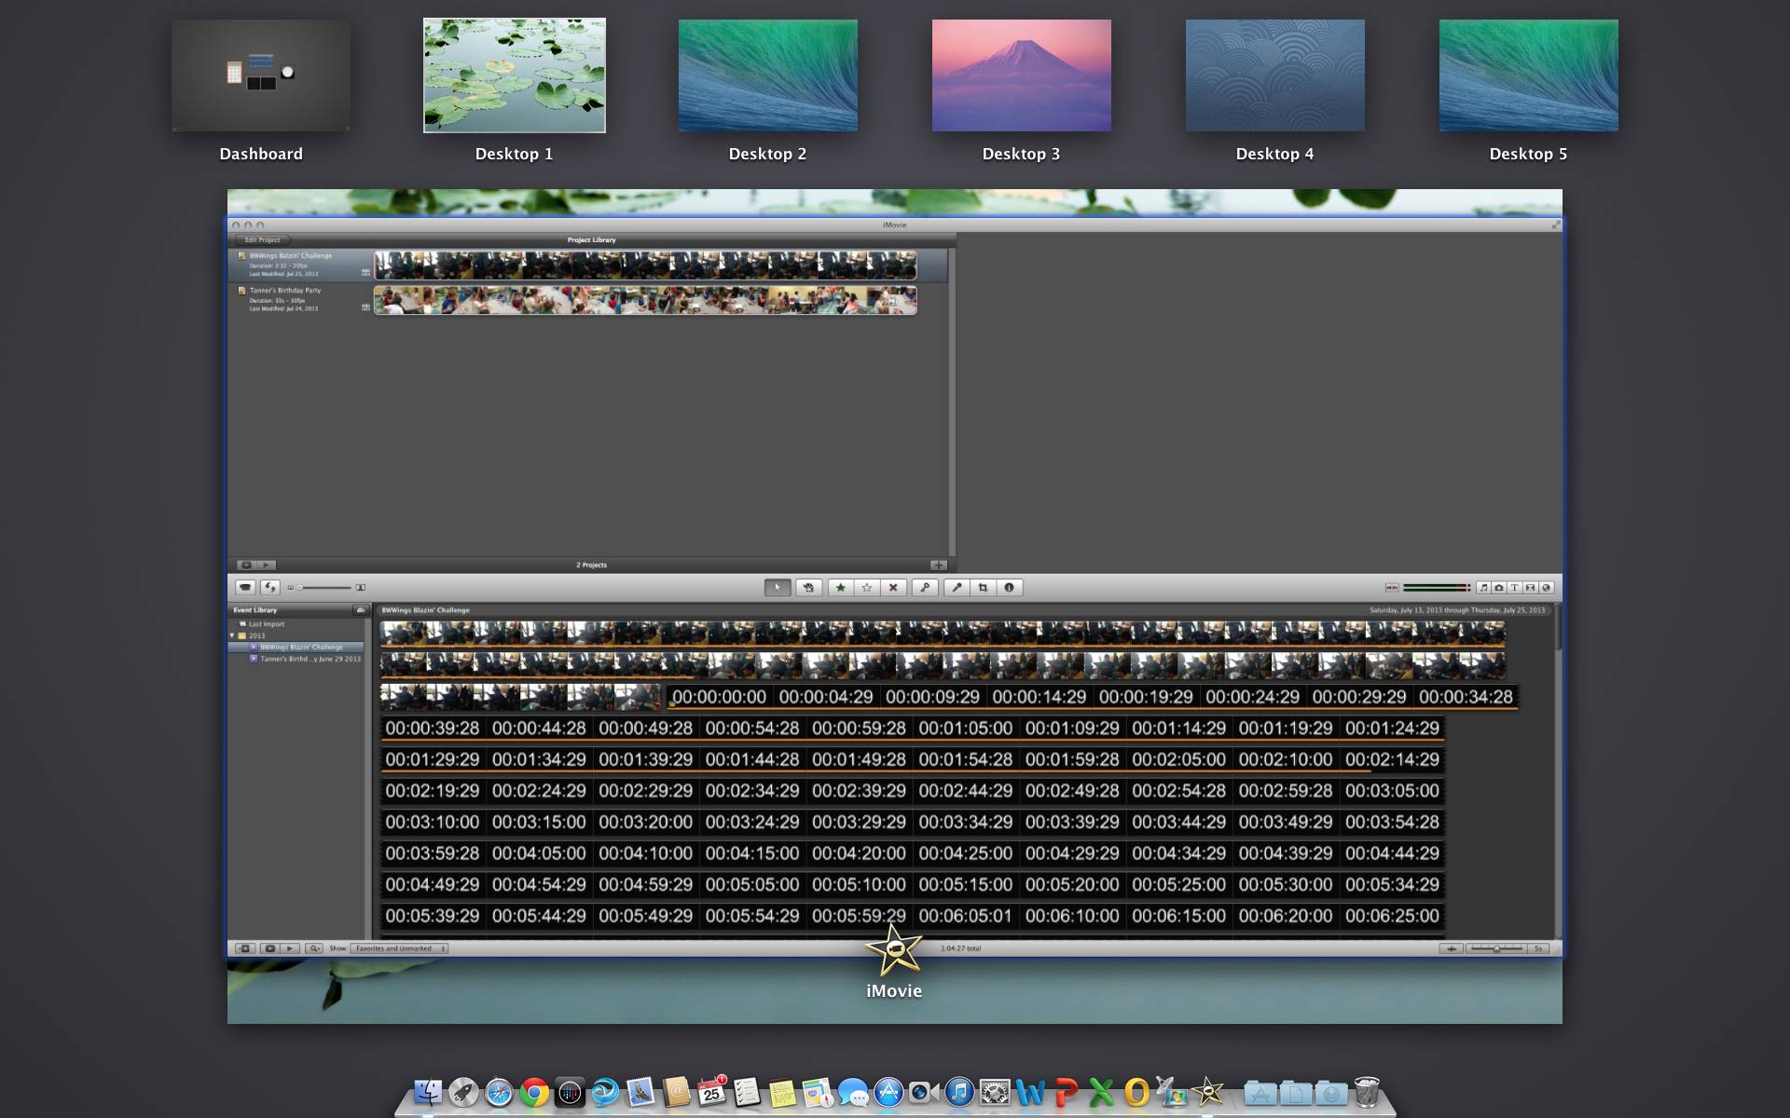Viewport: 1790px width, 1118px height.
Task: Open the Titles browser T icon
Action: click(x=1515, y=588)
